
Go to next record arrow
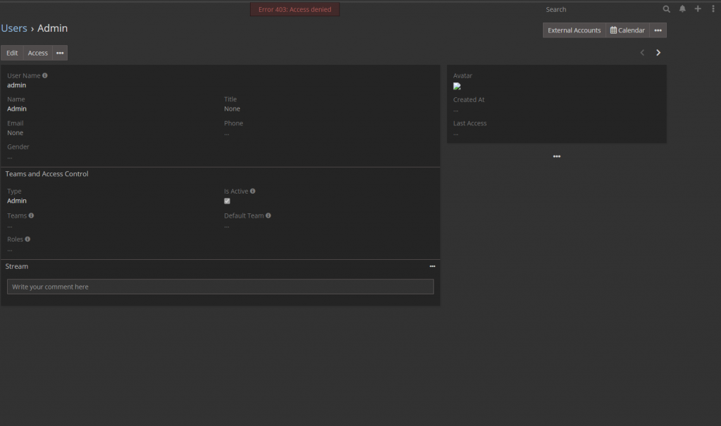(658, 52)
